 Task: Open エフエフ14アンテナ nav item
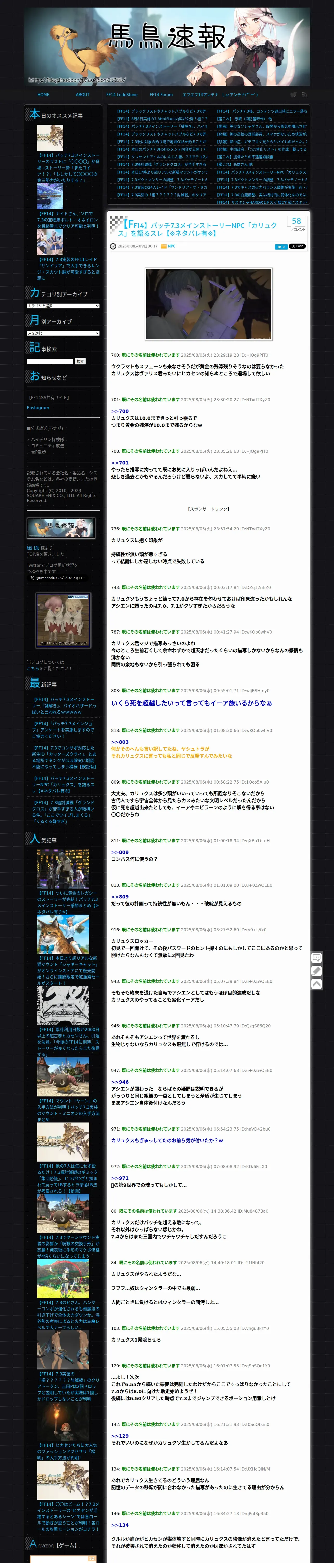pyautogui.click(x=201, y=95)
